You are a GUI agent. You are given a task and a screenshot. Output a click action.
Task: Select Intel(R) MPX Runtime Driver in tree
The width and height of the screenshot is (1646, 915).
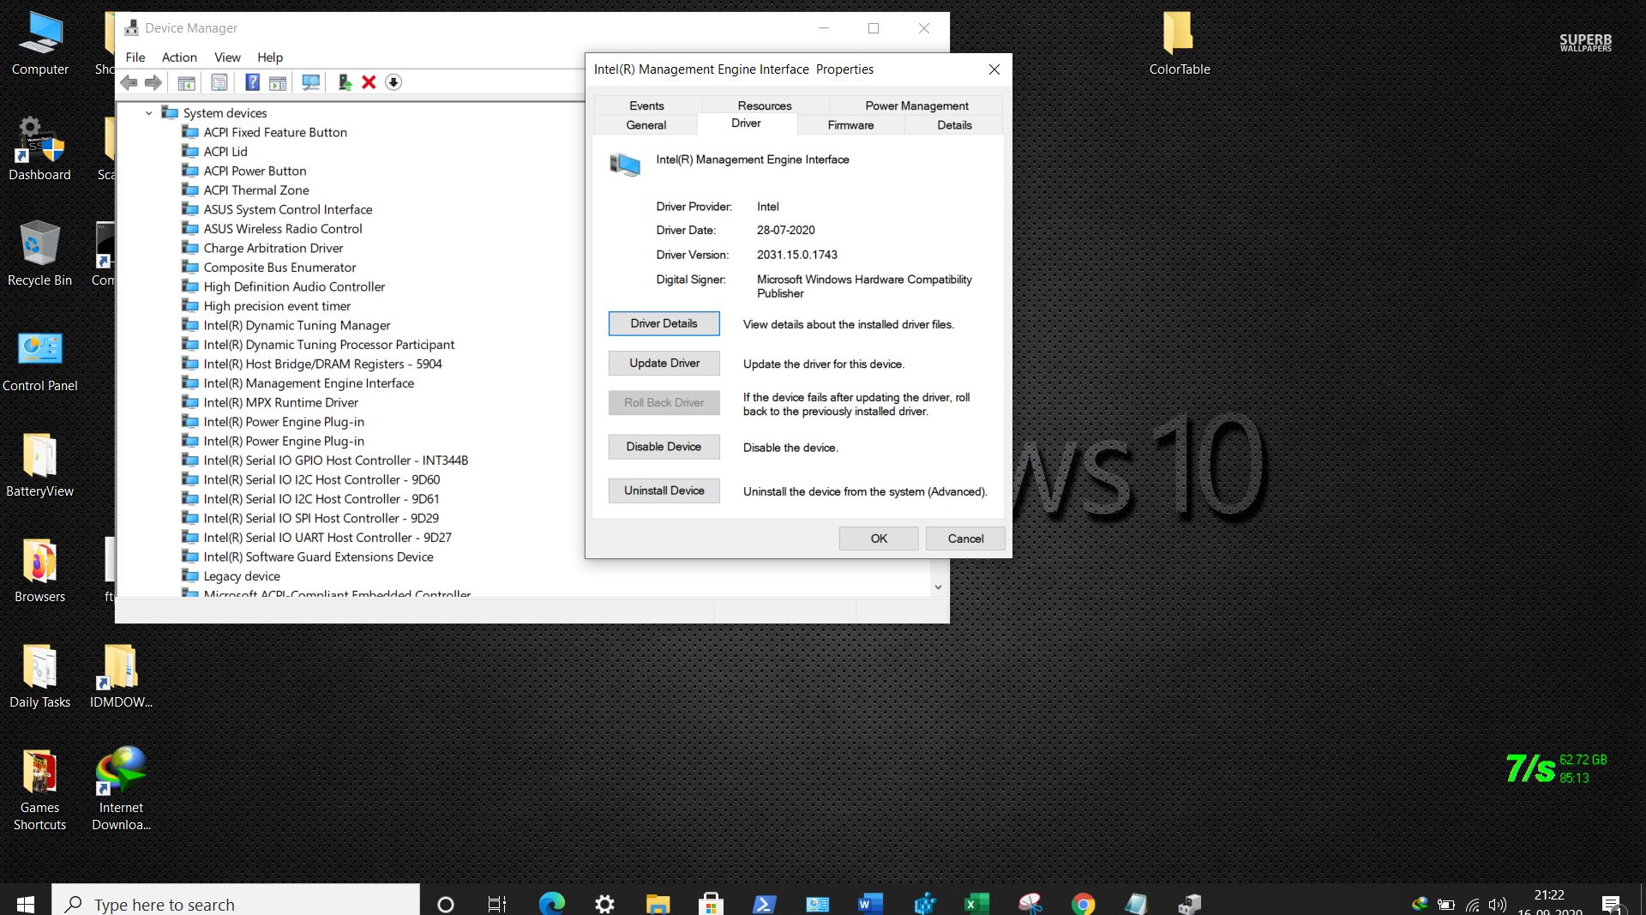coord(280,402)
